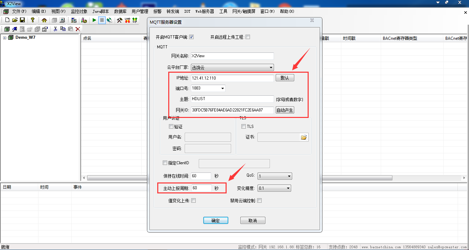
Task: Click the green Run play icon
Action: 94,20
